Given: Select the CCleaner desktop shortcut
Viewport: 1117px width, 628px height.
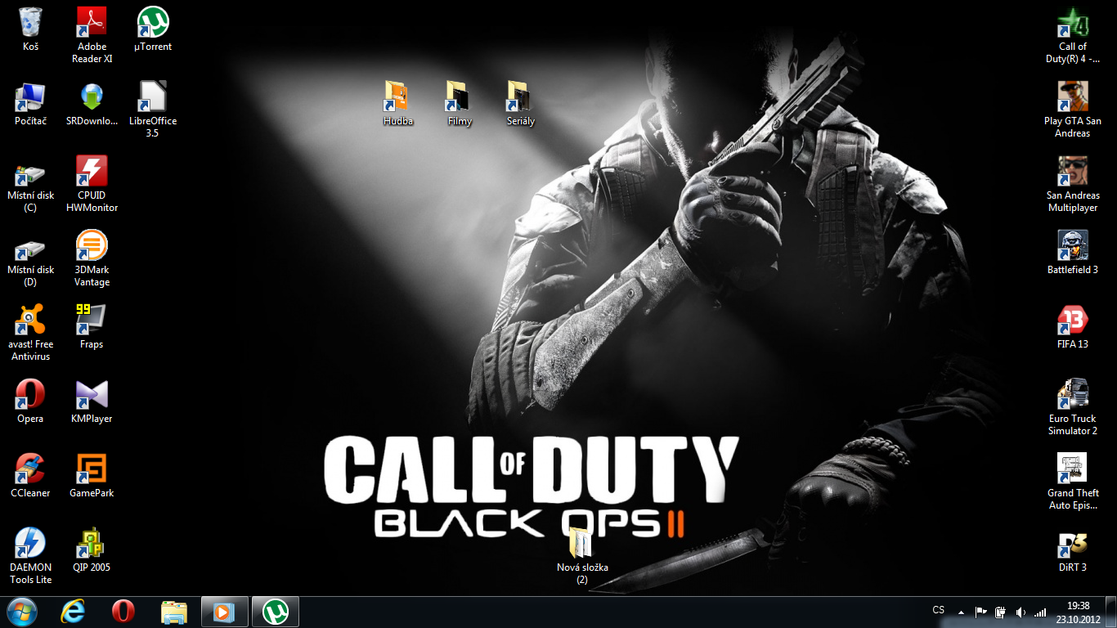Looking at the screenshot, I should pos(30,476).
